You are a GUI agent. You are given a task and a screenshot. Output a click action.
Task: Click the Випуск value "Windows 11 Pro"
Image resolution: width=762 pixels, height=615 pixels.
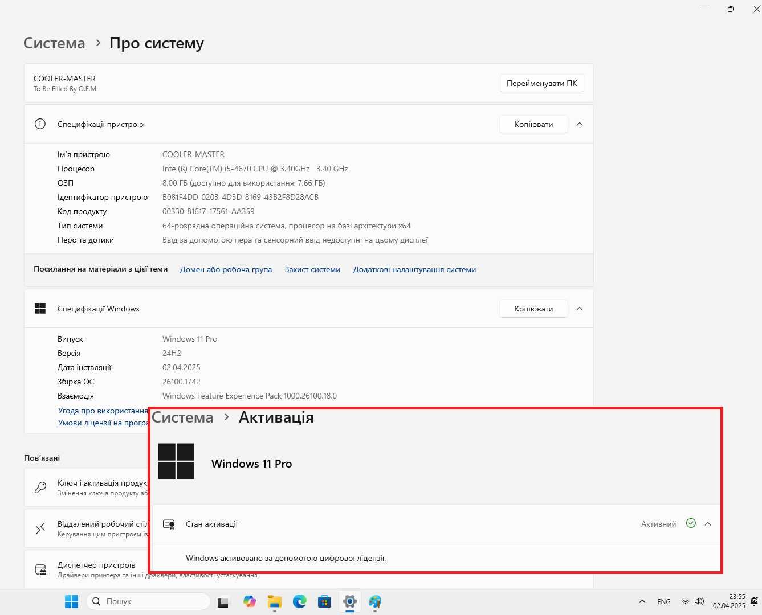pos(190,339)
